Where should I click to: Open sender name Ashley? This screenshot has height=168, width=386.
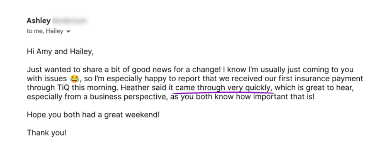point(38,20)
